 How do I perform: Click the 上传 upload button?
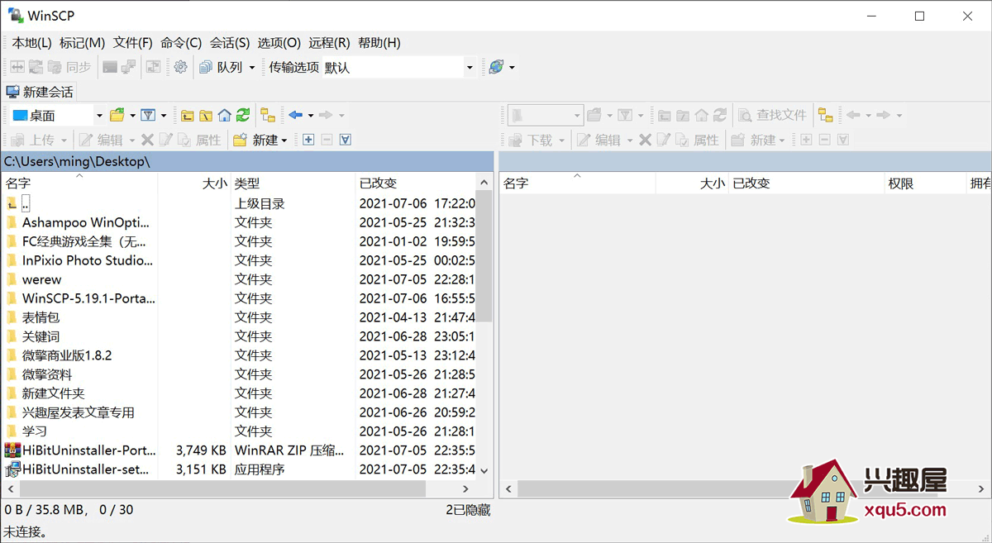tap(33, 141)
